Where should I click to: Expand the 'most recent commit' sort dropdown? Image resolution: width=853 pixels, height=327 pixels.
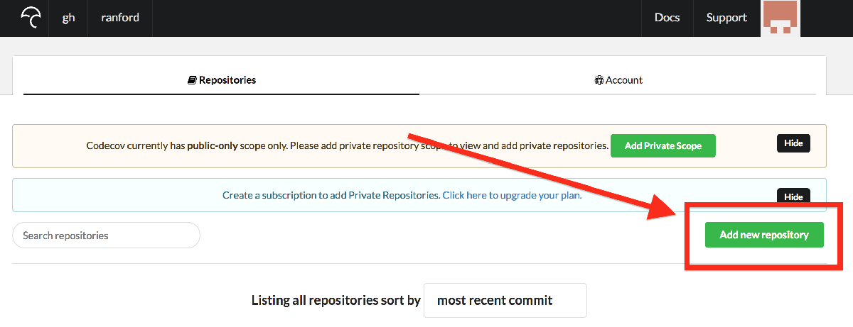click(505, 300)
